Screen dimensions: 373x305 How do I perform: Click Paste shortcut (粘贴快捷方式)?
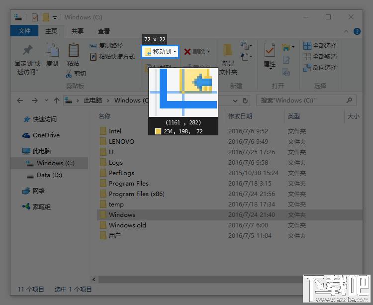tap(112, 57)
